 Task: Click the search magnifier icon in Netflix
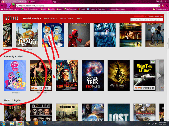(x=162, y=20)
